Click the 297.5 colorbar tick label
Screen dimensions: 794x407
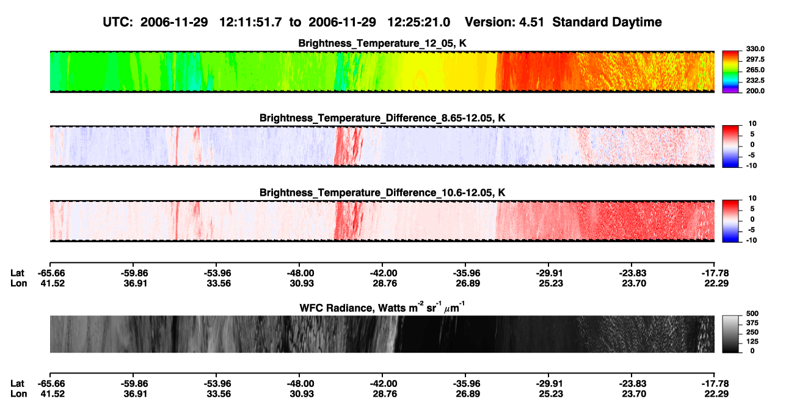(x=755, y=60)
